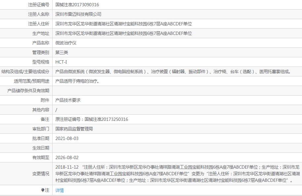
Task: Click the 生效日期 field label
Action: tap(41, 148)
